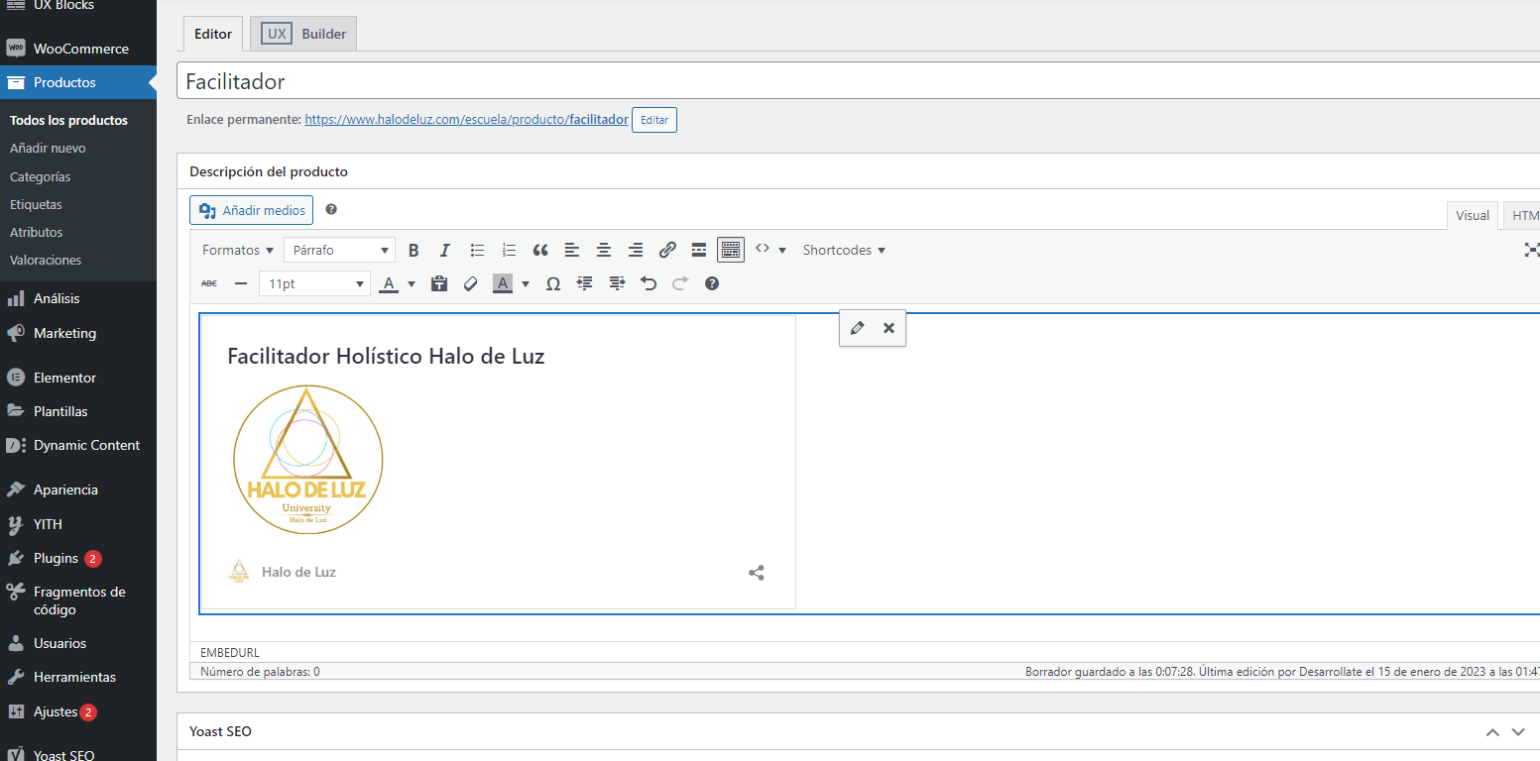The width and height of the screenshot is (1540, 761).
Task: Click the Facilitador product title field
Action: [x=858, y=81]
